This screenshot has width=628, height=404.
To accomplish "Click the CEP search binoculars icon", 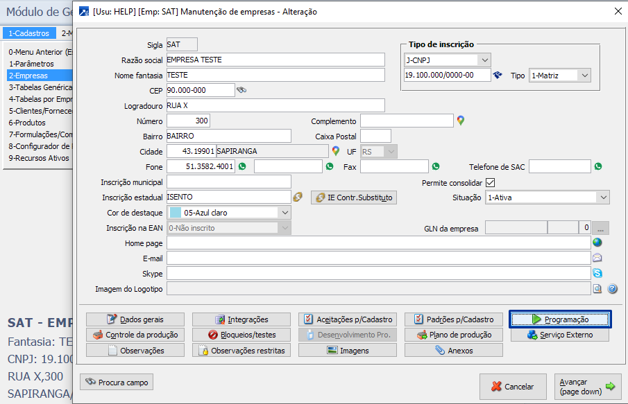I will [241, 90].
